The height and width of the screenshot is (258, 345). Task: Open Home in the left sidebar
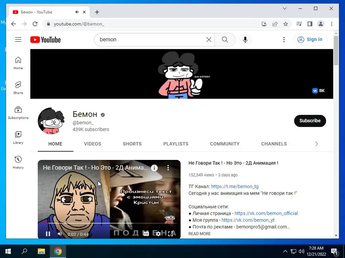pos(18,63)
